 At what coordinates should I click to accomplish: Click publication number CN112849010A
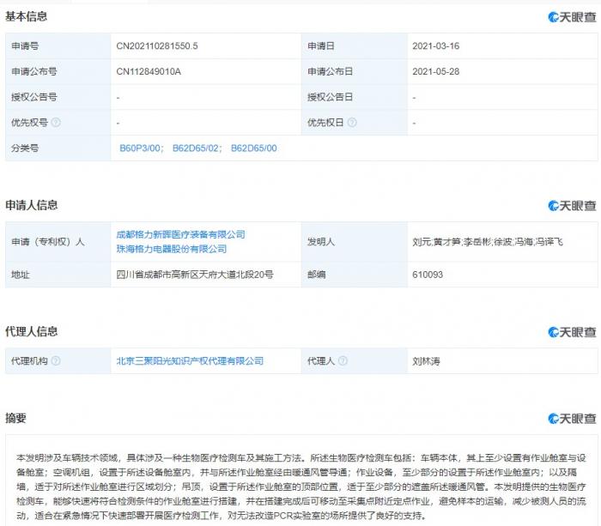149,71
